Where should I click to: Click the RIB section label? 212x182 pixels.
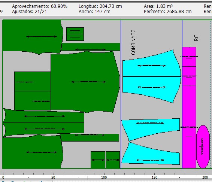click(196, 38)
